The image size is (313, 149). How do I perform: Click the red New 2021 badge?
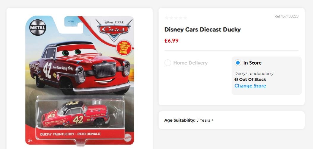tap(124, 48)
